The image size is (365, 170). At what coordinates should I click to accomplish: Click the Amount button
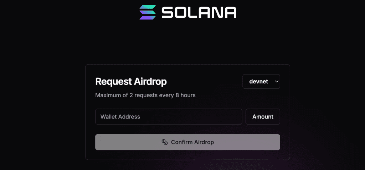pyautogui.click(x=263, y=116)
